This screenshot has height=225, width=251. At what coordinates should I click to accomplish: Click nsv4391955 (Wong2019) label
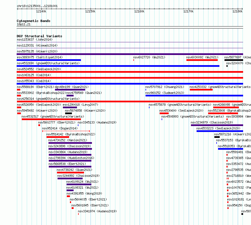[x=84, y=193]
